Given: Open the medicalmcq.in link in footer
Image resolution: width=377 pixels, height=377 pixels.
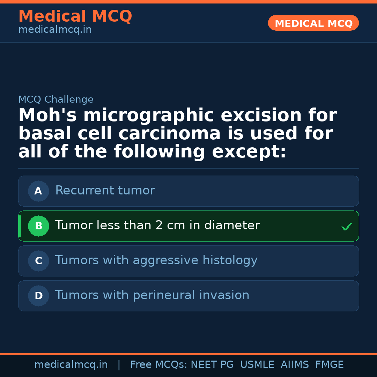Looking at the screenshot, I should point(71,365).
